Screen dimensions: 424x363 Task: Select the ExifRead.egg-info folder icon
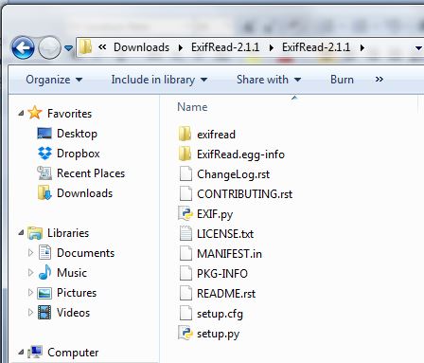tap(185, 154)
